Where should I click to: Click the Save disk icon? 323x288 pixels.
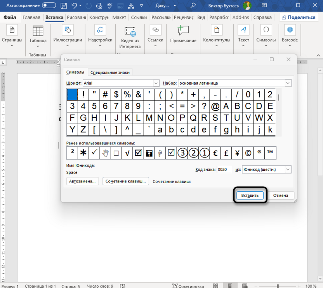tap(64, 5)
